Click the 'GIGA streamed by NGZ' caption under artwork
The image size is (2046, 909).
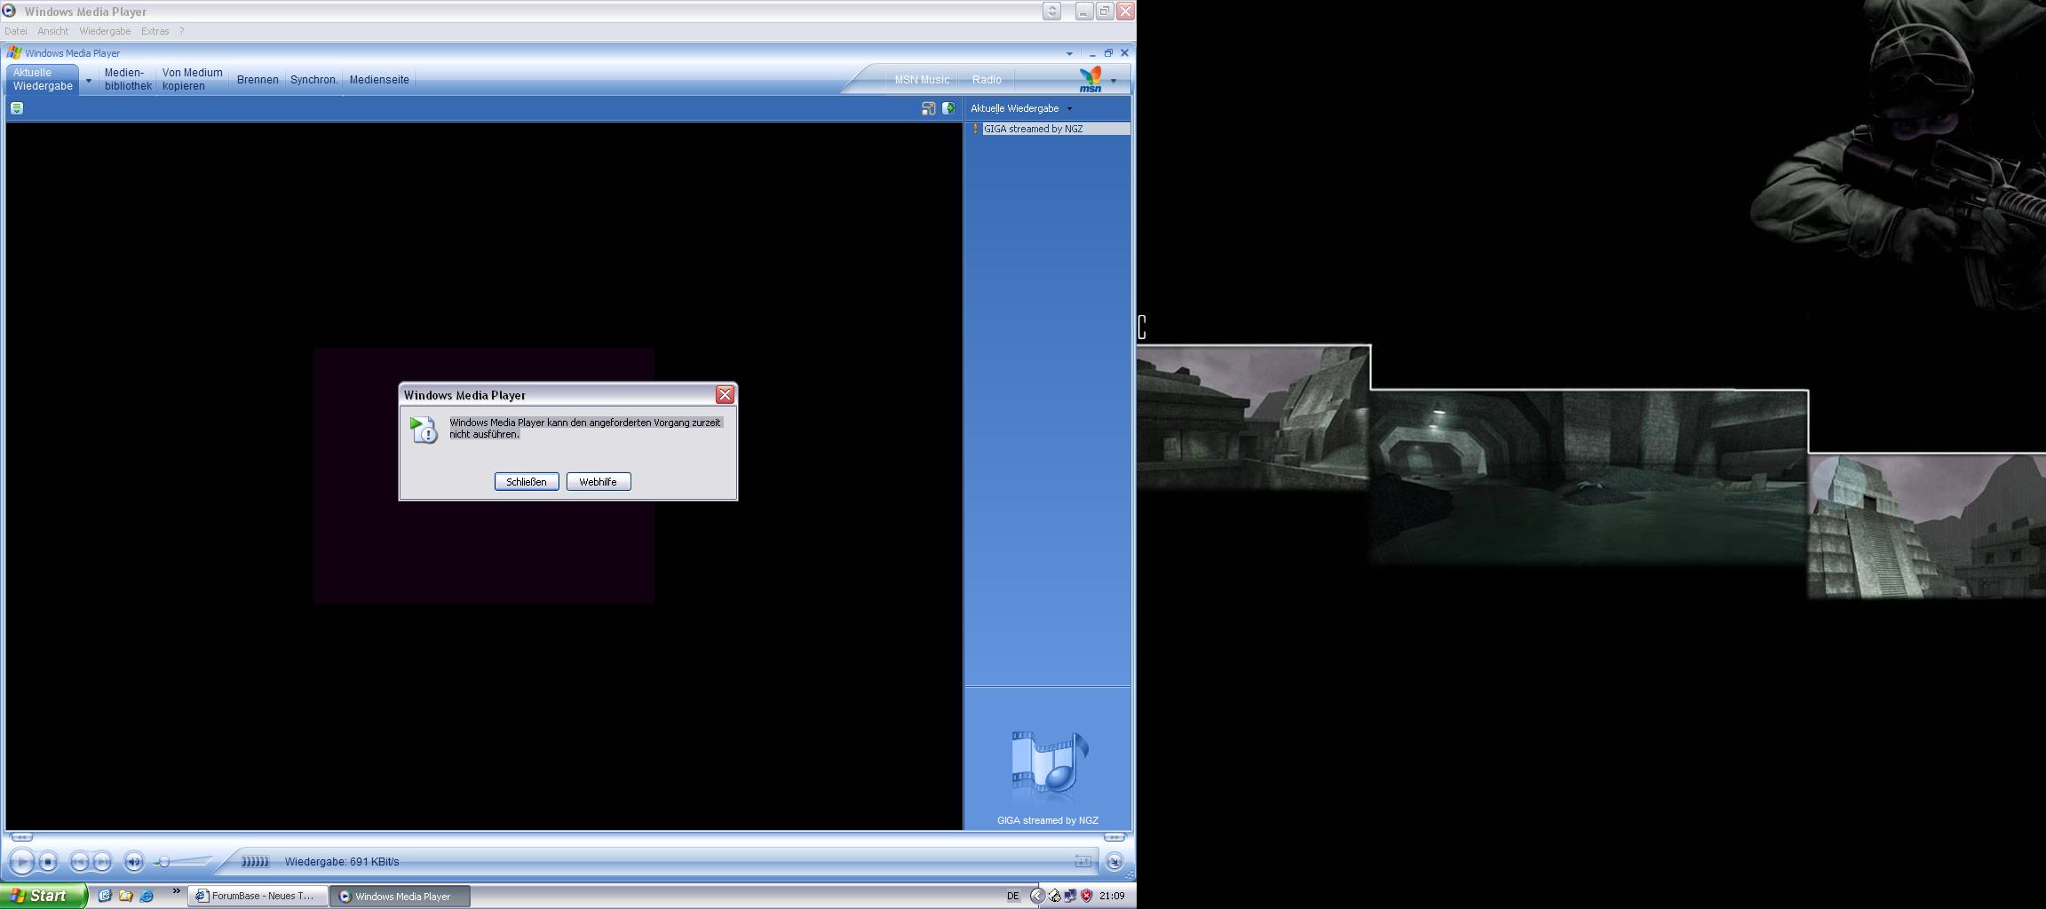click(x=1048, y=820)
